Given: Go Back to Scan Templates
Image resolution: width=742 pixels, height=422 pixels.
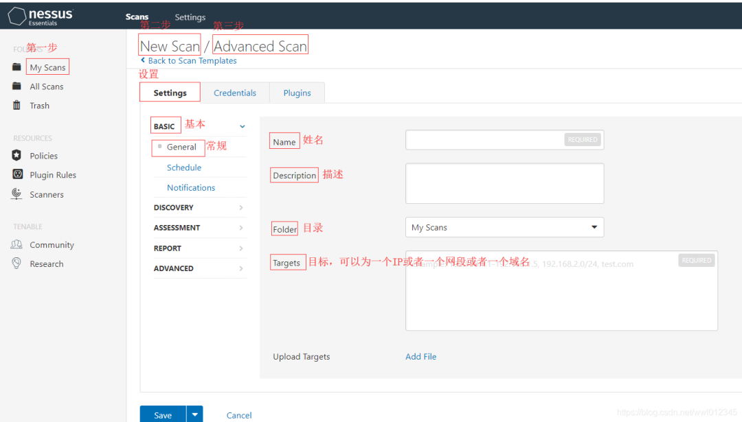Looking at the screenshot, I should [x=192, y=60].
